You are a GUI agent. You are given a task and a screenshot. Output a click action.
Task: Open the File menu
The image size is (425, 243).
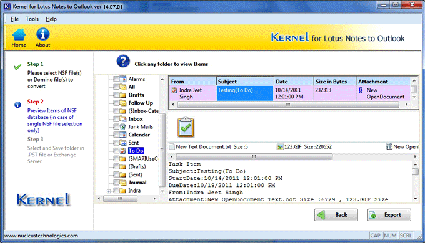14,19
